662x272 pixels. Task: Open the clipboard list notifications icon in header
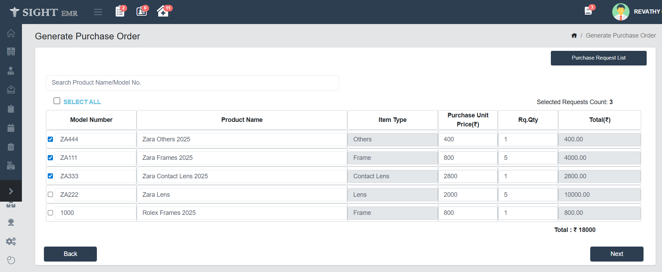(x=120, y=11)
